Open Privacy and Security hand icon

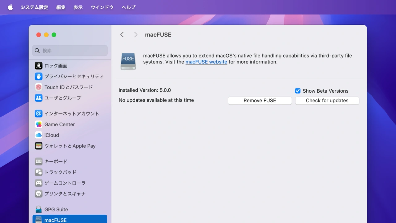(39, 77)
